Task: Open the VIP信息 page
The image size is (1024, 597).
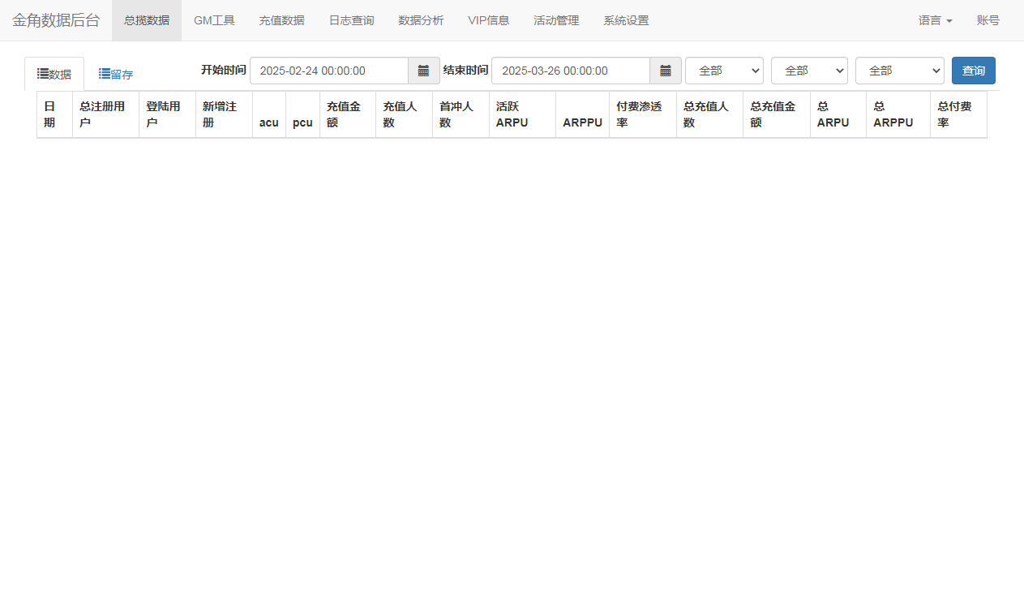Action: (489, 20)
